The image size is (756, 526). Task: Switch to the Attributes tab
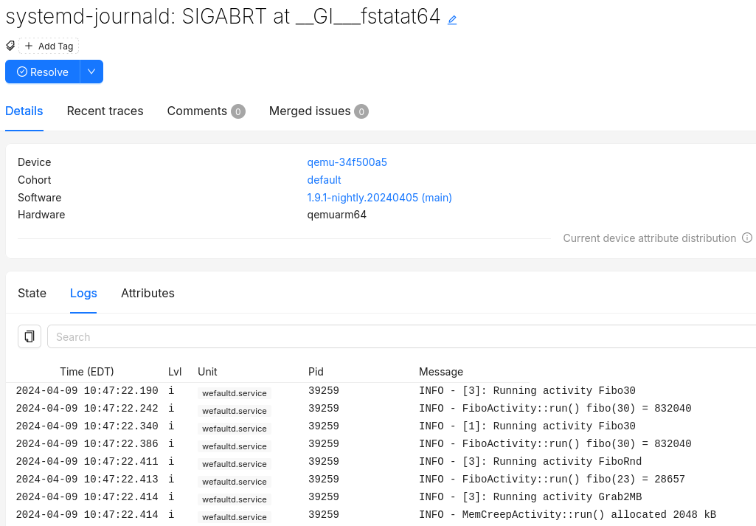click(148, 294)
